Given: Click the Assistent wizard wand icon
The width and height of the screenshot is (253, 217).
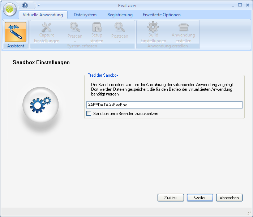Looking at the screenshot, I should (x=16, y=32).
